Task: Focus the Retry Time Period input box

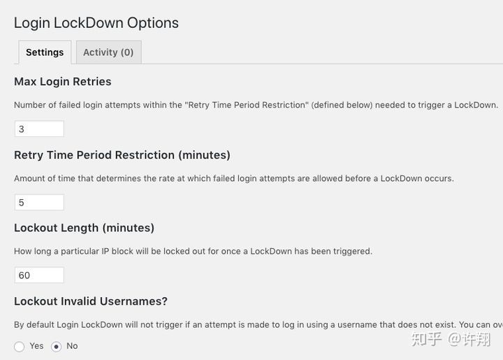Action: click(x=39, y=203)
